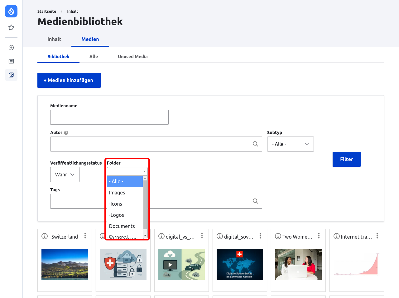Select the Alle sub-tab
The image size is (399, 298).
point(94,57)
